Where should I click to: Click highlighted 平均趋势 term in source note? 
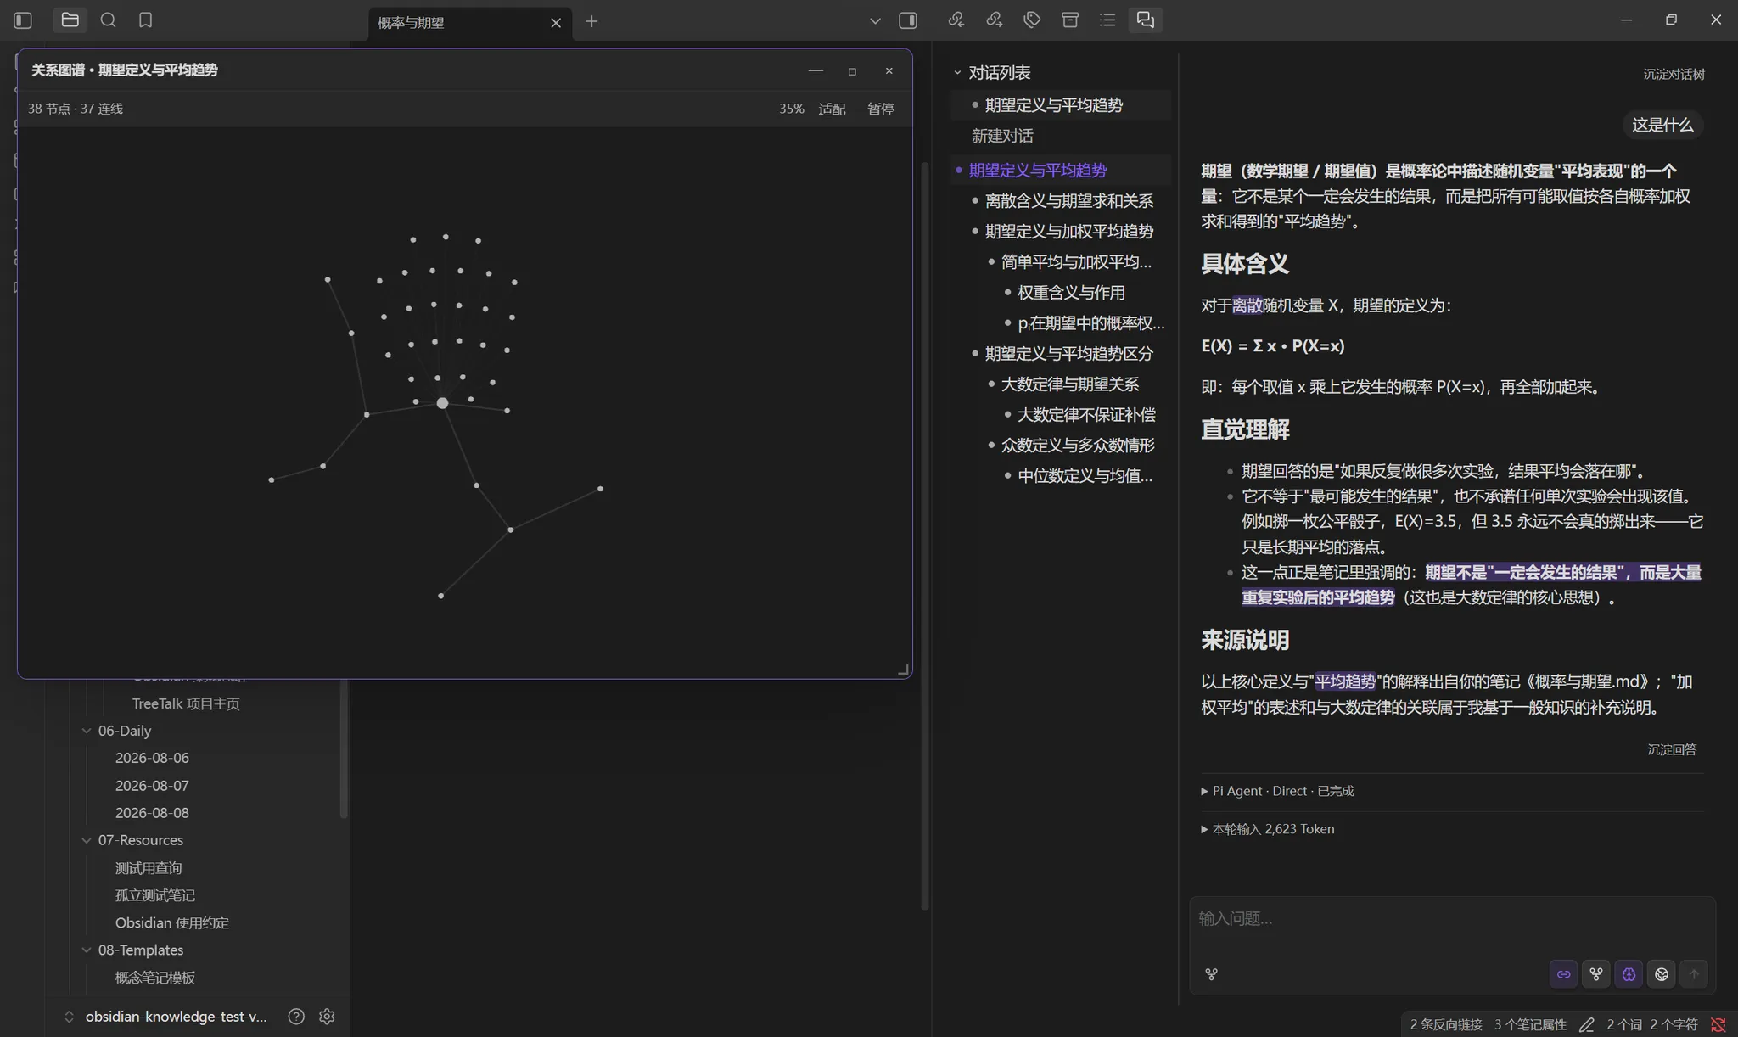[1345, 681]
